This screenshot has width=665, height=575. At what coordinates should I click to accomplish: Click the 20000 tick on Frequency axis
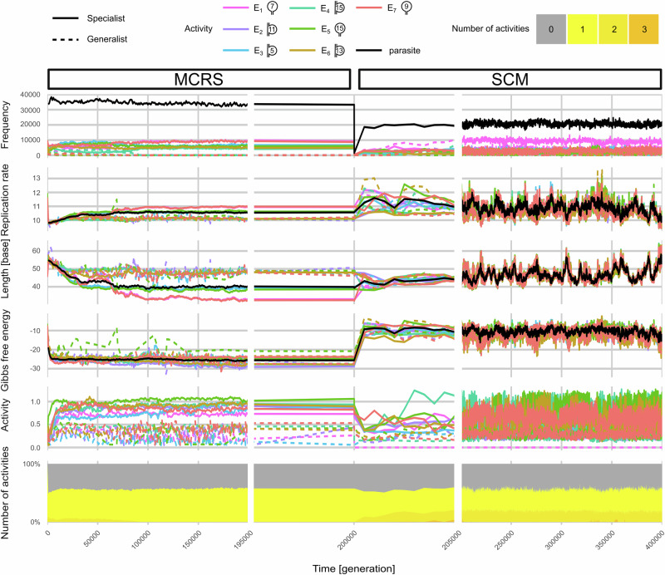coord(30,125)
